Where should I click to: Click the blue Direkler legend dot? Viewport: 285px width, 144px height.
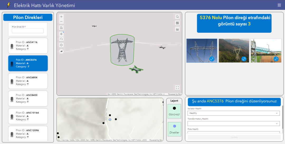point(174,126)
